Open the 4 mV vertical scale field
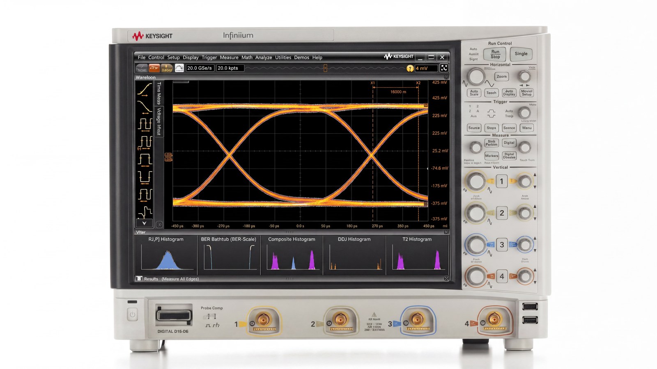Viewport: 657px width, 369px height. tap(426, 68)
